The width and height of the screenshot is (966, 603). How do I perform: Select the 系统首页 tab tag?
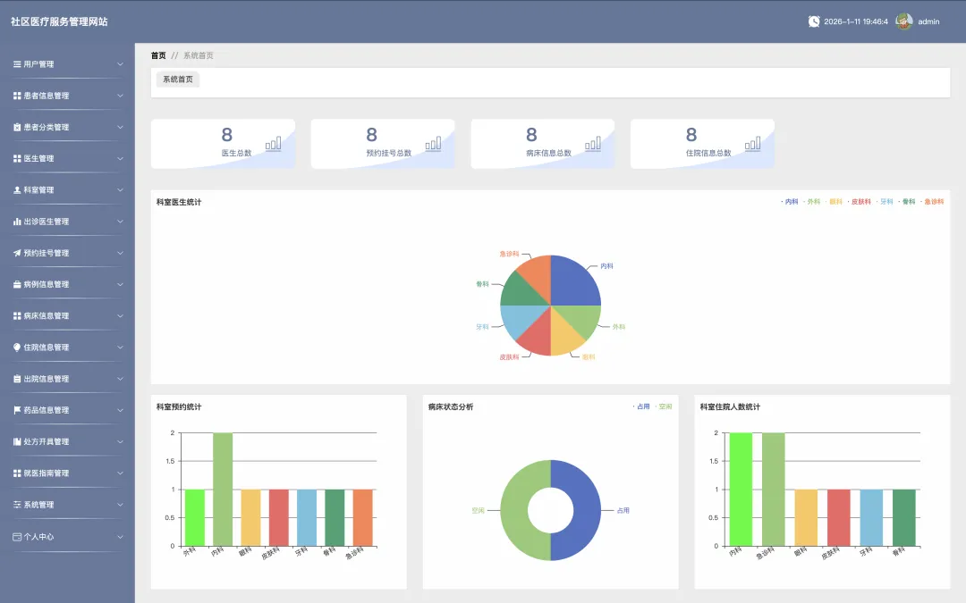click(x=178, y=80)
